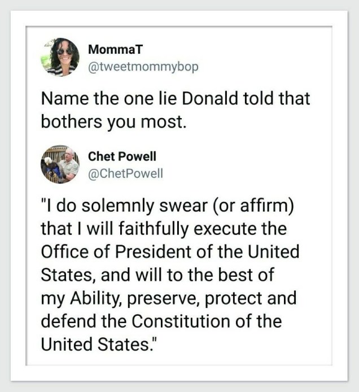The width and height of the screenshot is (359, 392).
Task: Open MommaT's profile via display name
Action: tap(111, 49)
